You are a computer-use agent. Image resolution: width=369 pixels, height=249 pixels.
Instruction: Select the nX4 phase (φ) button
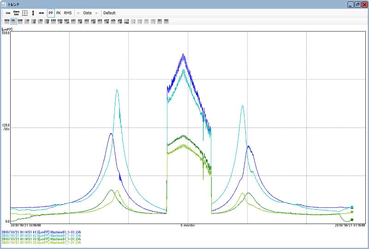tap(120, 21)
